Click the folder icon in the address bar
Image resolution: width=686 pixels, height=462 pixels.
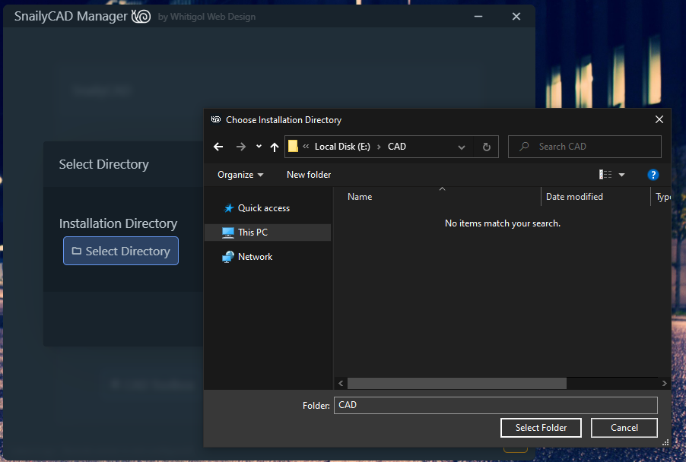[x=293, y=146]
